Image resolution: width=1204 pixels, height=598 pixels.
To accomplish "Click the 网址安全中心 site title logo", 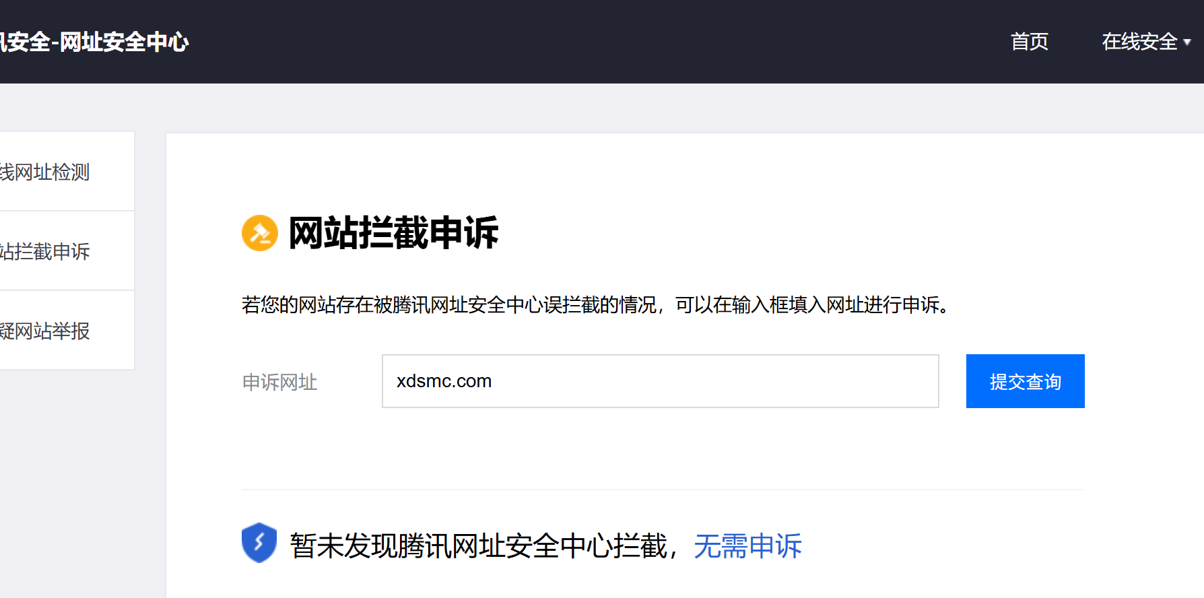I will [x=94, y=42].
